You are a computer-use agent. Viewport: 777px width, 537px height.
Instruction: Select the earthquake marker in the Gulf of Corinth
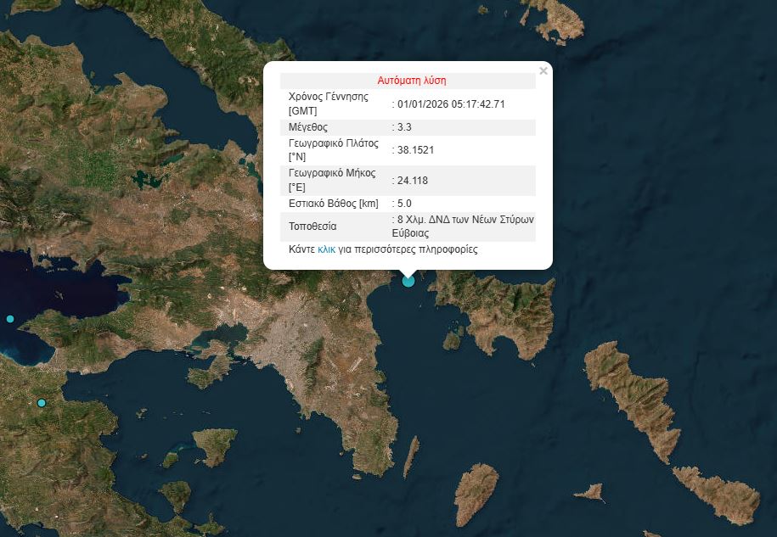click(x=10, y=319)
